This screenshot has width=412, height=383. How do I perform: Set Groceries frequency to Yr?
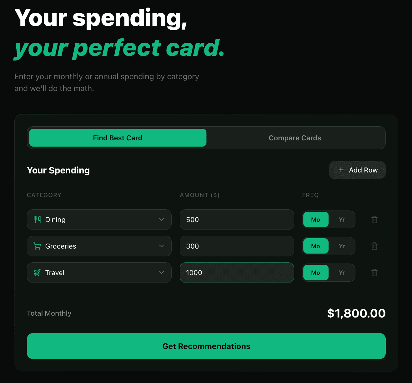(x=342, y=246)
